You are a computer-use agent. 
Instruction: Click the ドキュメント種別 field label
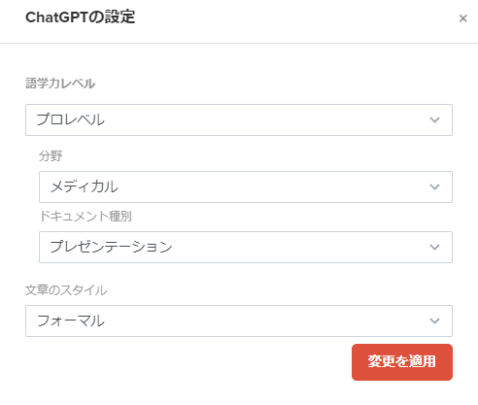click(x=85, y=217)
